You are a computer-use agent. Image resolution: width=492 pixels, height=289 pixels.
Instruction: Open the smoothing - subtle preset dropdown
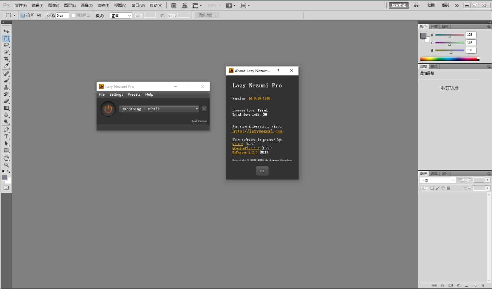159,109
